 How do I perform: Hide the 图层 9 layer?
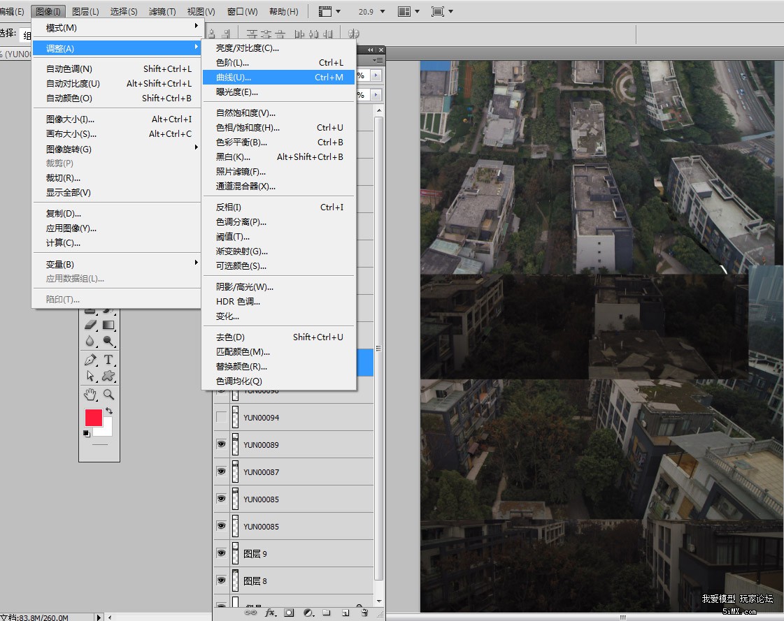(x=222, y=554)
